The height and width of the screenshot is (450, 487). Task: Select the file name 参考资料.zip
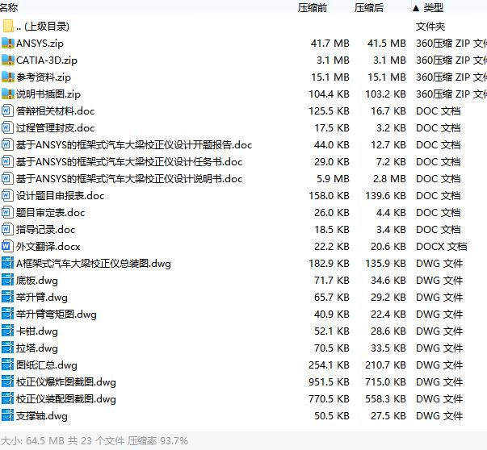(44, 77)
